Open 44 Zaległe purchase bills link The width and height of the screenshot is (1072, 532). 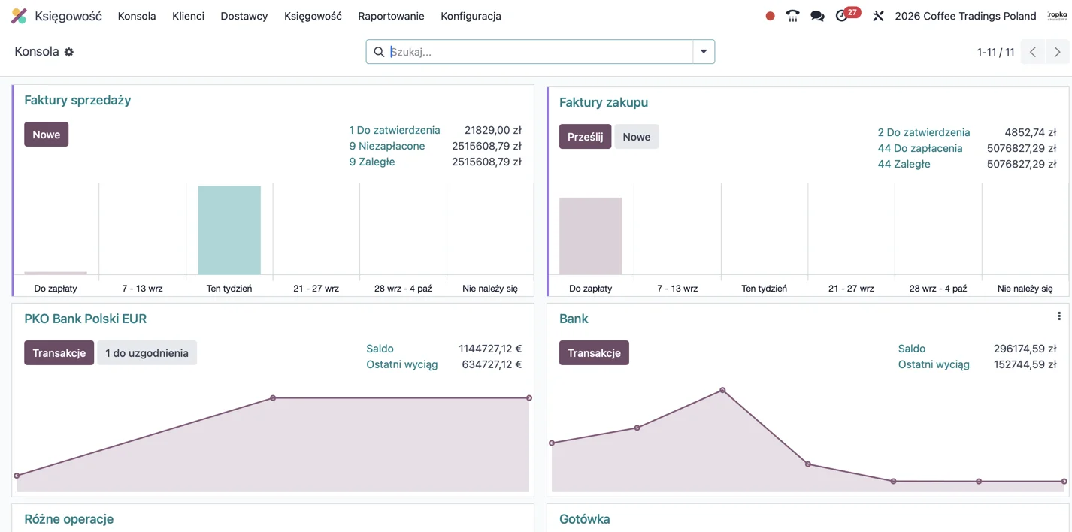904,164
